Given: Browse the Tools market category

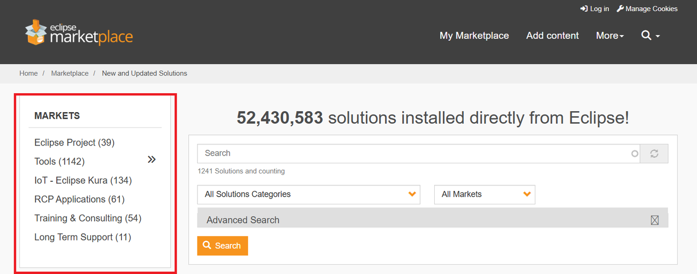Looking at the screenshot, I should tap(59, 161).
